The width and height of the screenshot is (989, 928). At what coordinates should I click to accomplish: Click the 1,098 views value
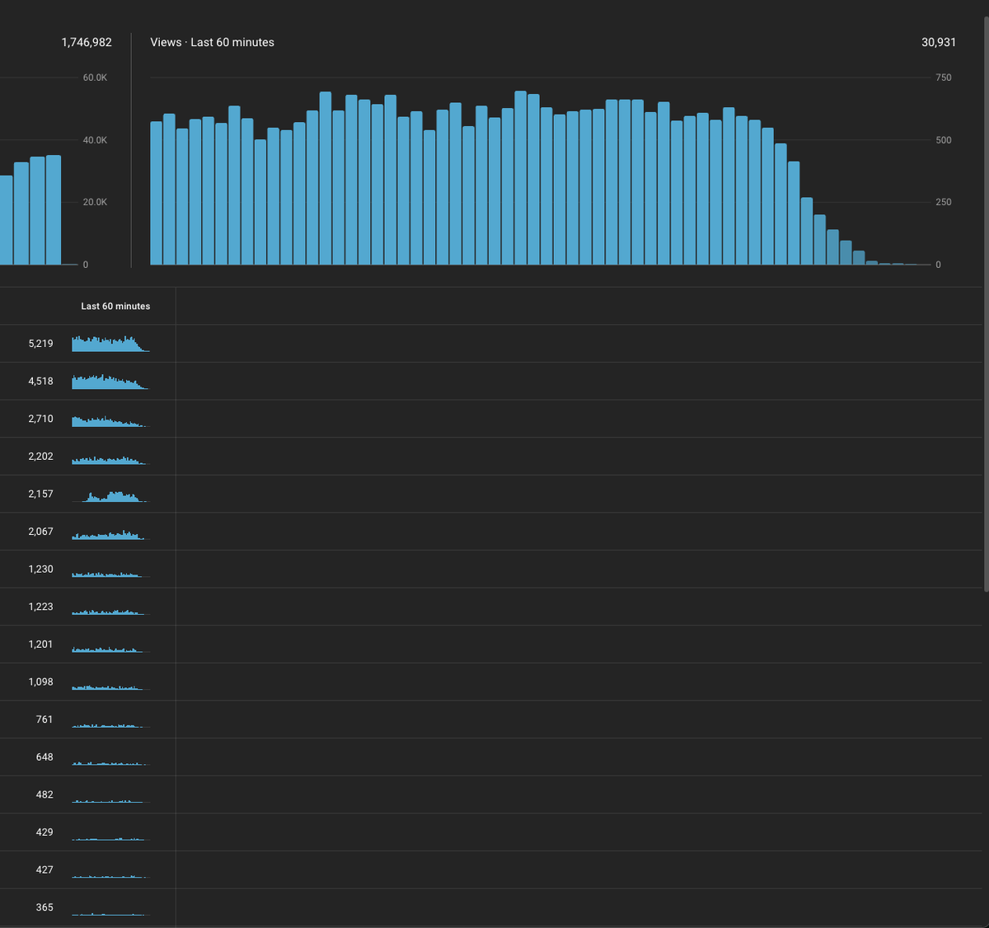click(x=40, y=682)
